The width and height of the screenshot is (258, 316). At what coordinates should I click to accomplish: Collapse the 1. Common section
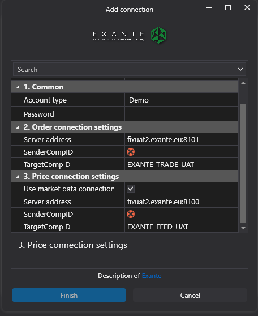pyautogui.click(x=18, y=87)
